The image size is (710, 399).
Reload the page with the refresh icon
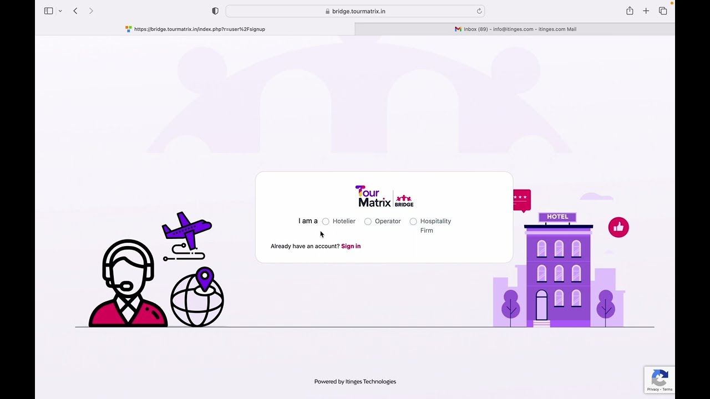point(479,11)
